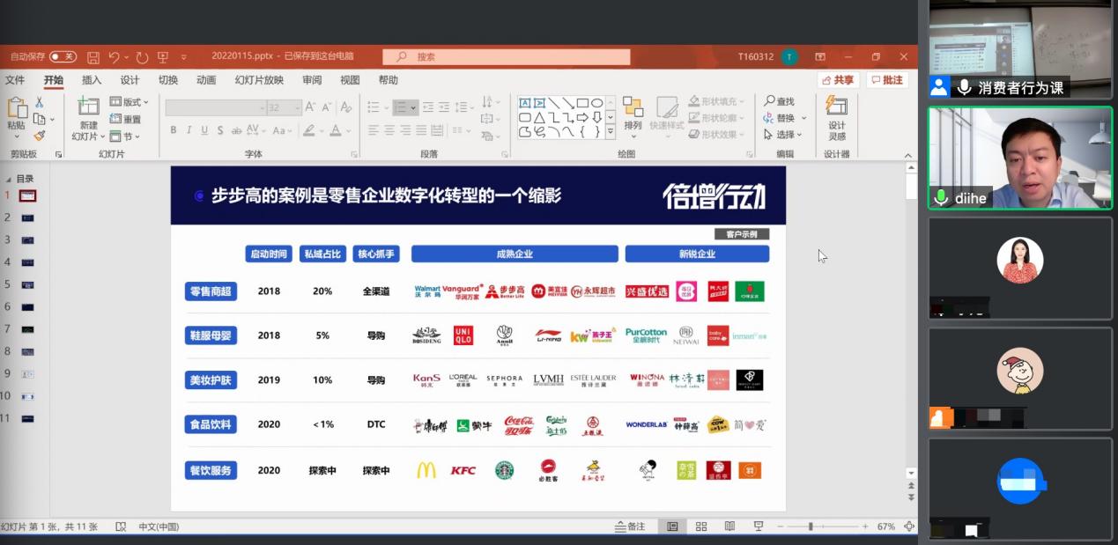Toggle the Notes (备注) pane

pos(630,527)
